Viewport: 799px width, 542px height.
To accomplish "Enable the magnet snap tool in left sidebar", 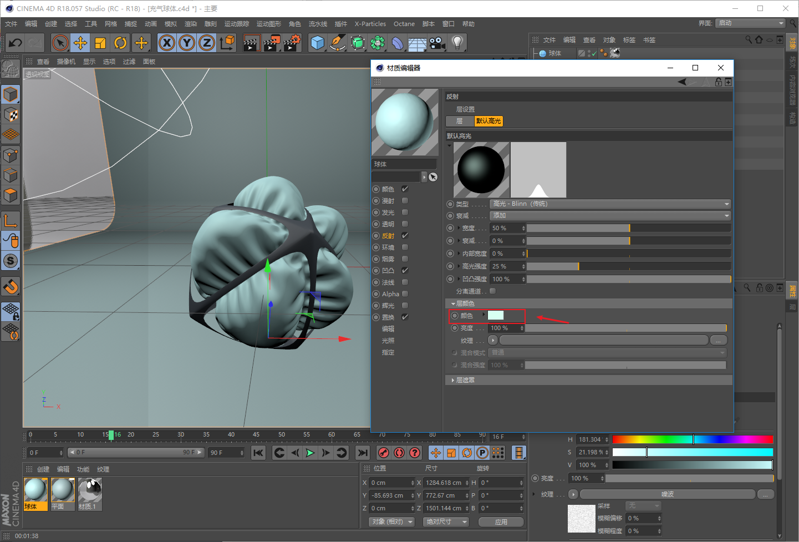I will click(11, 287).
